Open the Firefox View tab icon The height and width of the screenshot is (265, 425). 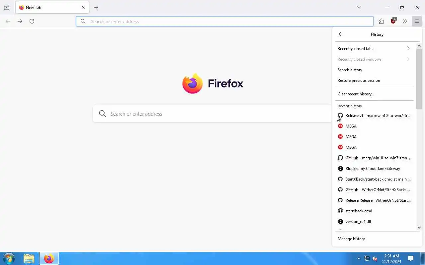tap(7, 7)
